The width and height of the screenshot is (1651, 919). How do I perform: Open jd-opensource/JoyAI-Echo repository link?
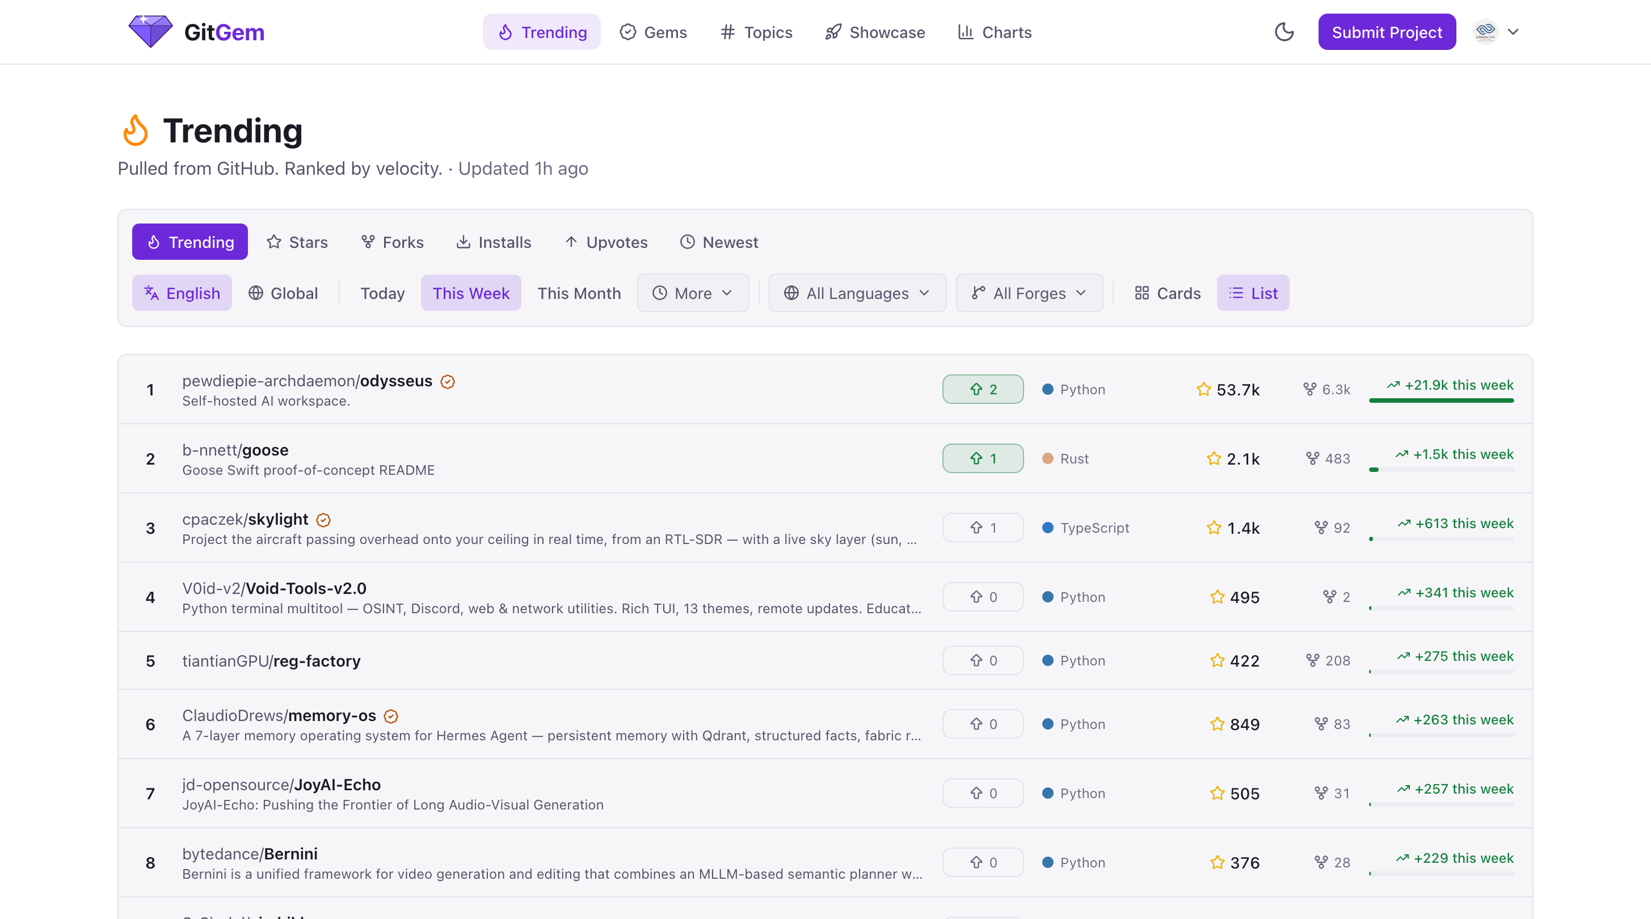pyautogui.click(x=281, y=785)
